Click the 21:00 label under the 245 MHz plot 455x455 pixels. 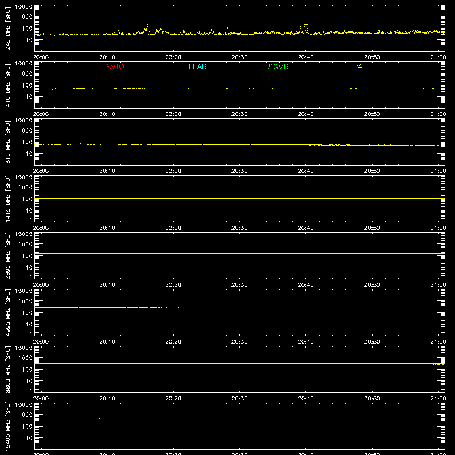pyautogui.click(x=438, y=57)
